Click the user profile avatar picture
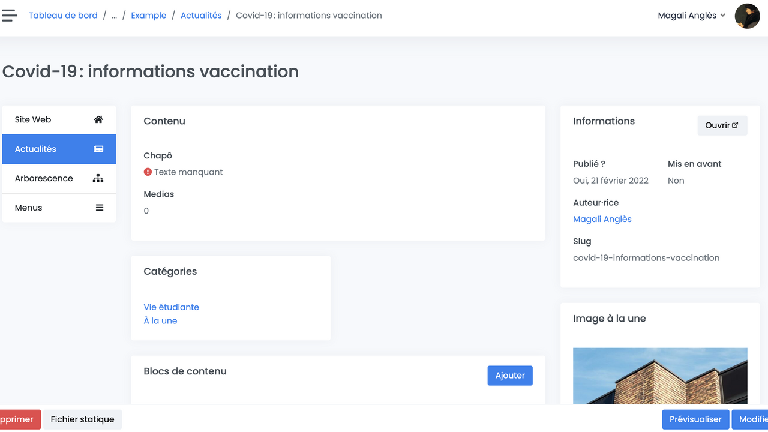This screenshot has width=768, height=432. (x=747, y=16)
